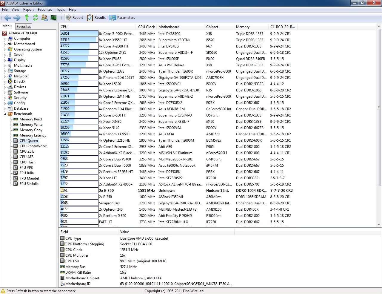Open the Favorites menu

[45, 10]
